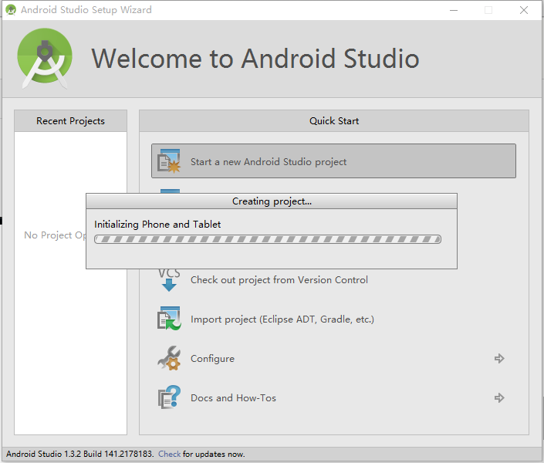
Task: Click 'Android Studio 1.3.2 Build' version text
Action: (79, 454)
